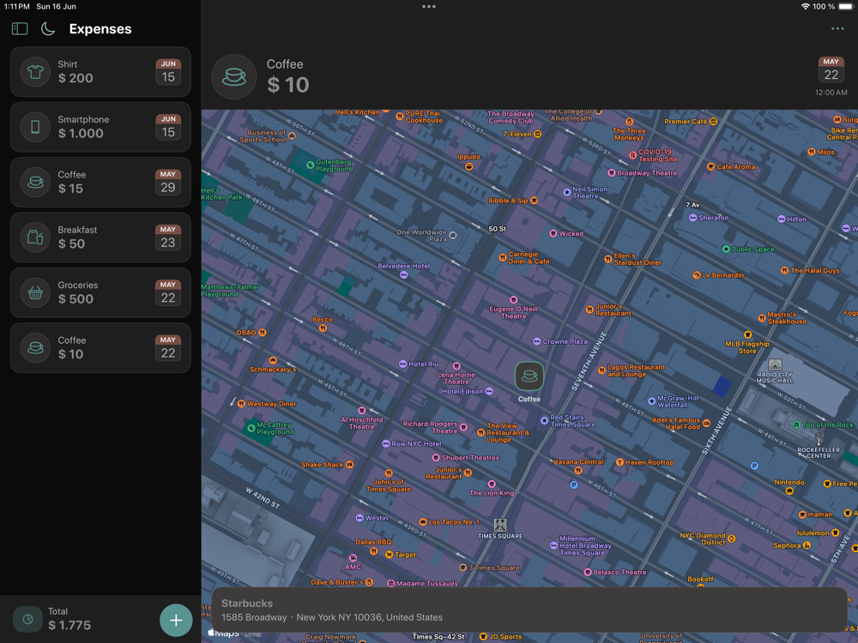Click Coffee $10 cup icon in list

[35, 348]
